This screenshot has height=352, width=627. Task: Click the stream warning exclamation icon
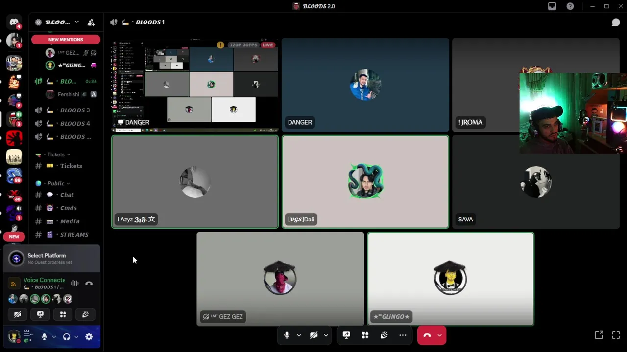220,45
